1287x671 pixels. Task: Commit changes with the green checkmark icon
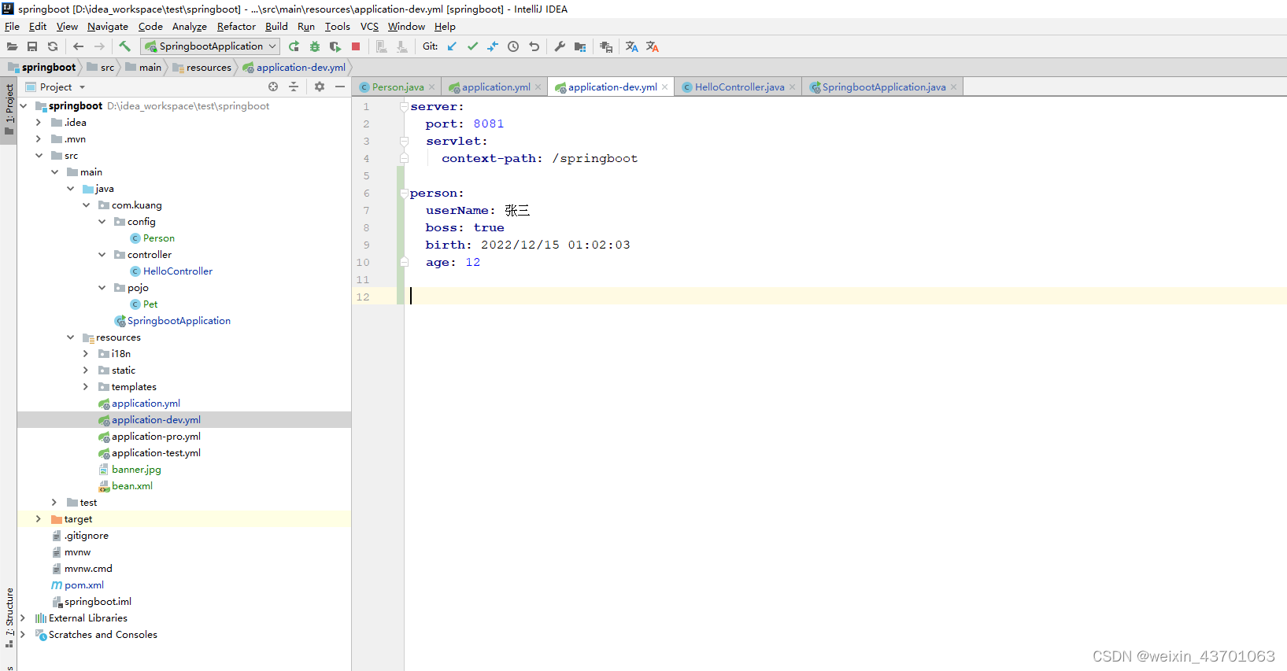point(472,46)
